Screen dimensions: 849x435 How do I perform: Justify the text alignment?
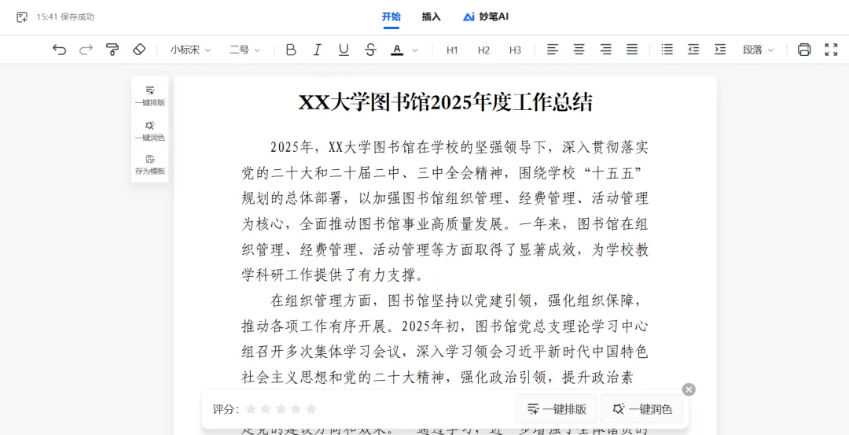click(x=632, y=50)
